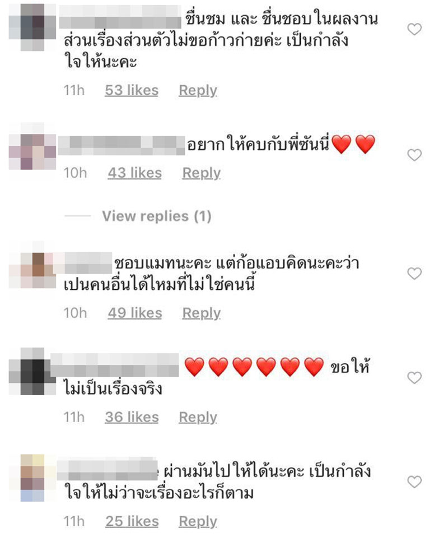Like the comment with 49 likes
The height and width of the screenshot is (546, 448).
point(414,274)
